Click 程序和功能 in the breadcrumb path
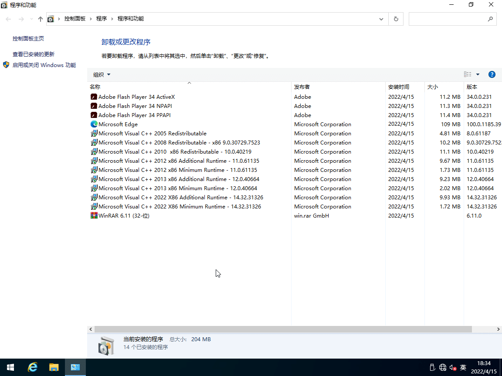Image resolution: width=502 pixels, height=376 pixels. click(131, 19)
